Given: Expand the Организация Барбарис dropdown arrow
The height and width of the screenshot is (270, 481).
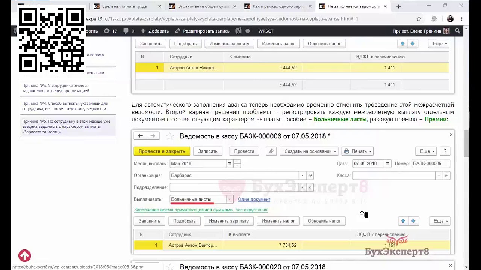Looking at the screenshot, I should click(x=302, y=175).
